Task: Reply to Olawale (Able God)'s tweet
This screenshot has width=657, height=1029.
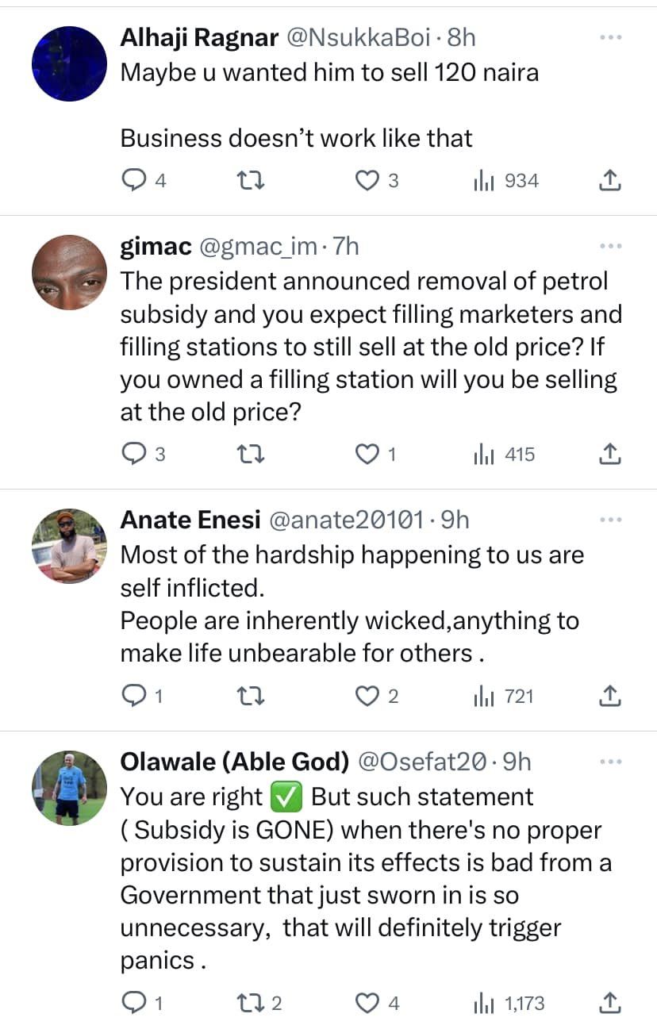Action: tap(133, 1004)
